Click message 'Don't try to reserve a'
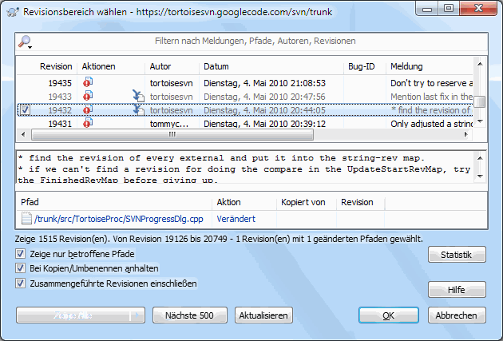The image size is (503, 341). 431,83
